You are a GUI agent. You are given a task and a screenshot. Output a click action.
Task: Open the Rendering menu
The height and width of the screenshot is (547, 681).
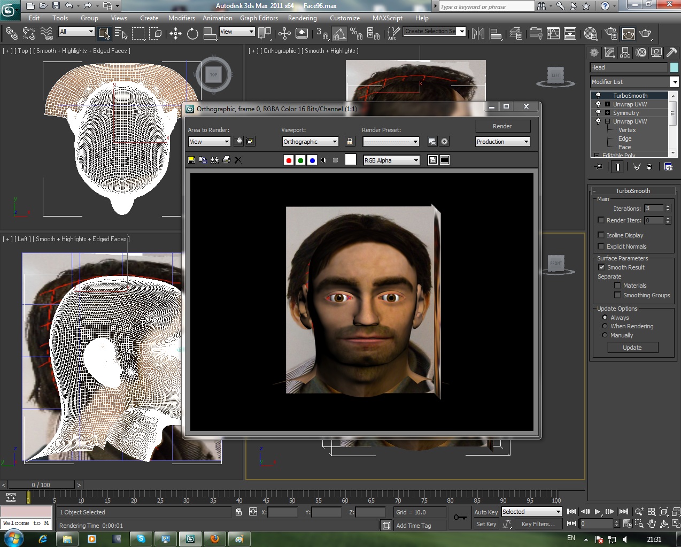click(x=302, y=18)
